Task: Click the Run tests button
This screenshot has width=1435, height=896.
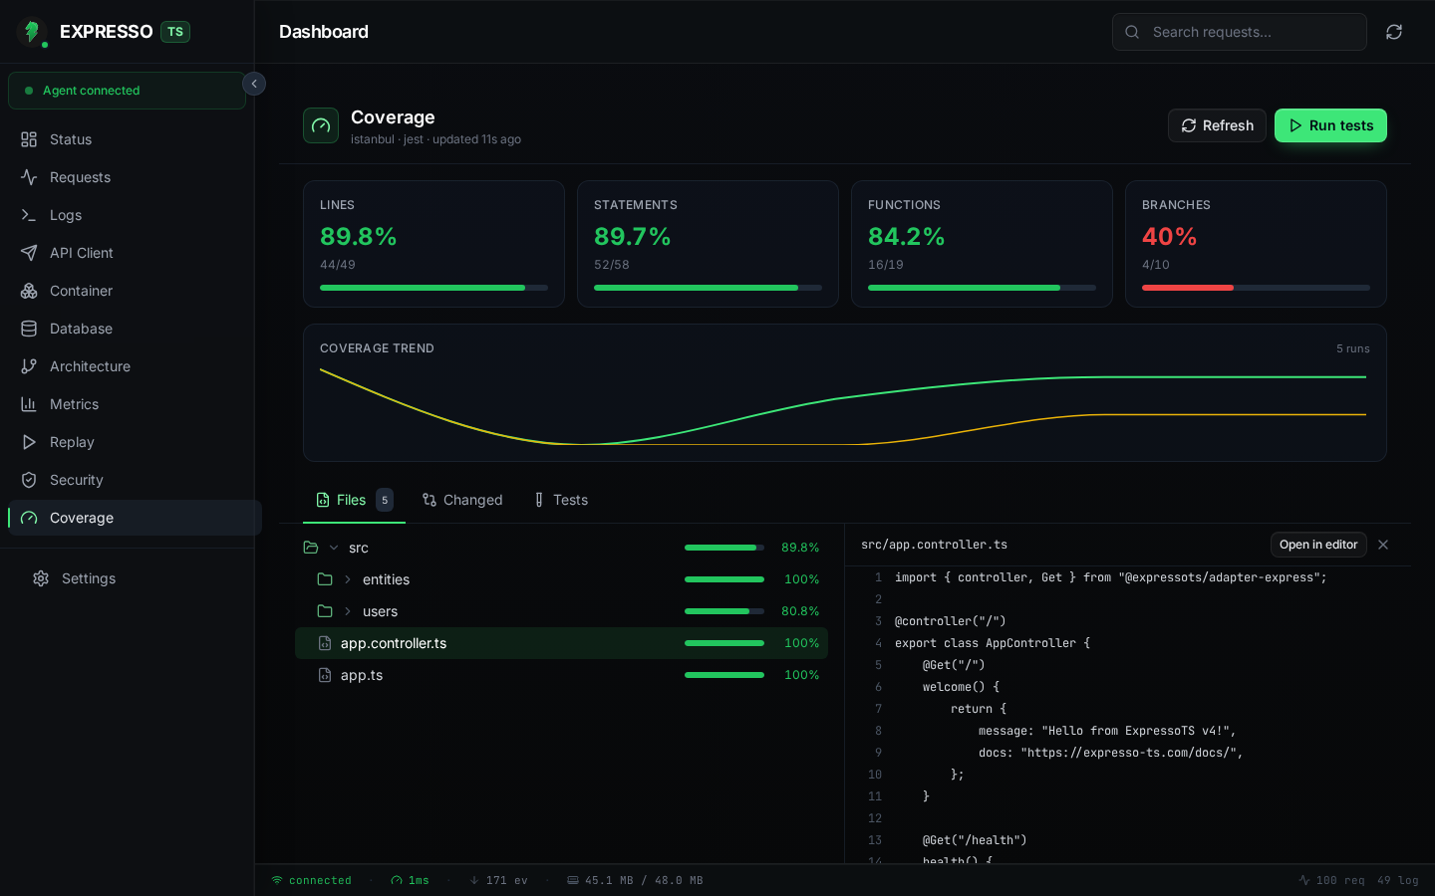Action: pyautogui.click(x=1330, y=125)
